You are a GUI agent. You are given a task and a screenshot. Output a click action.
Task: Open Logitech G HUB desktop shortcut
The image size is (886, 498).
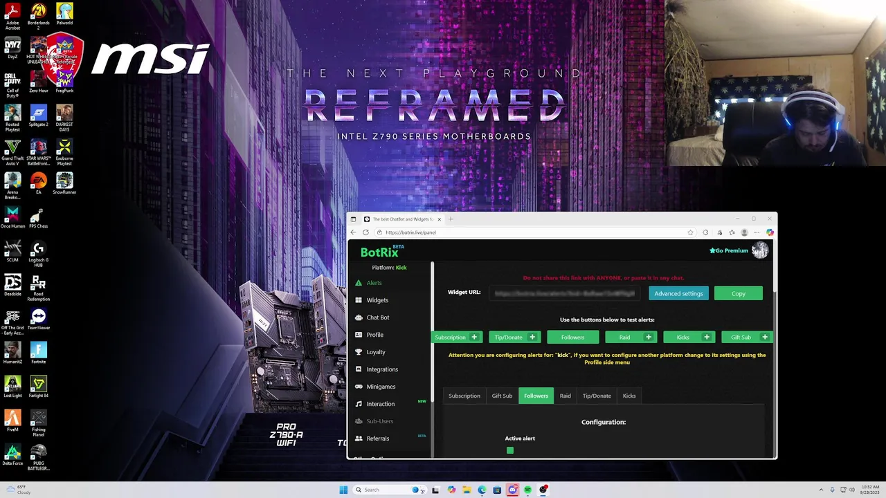38,254
